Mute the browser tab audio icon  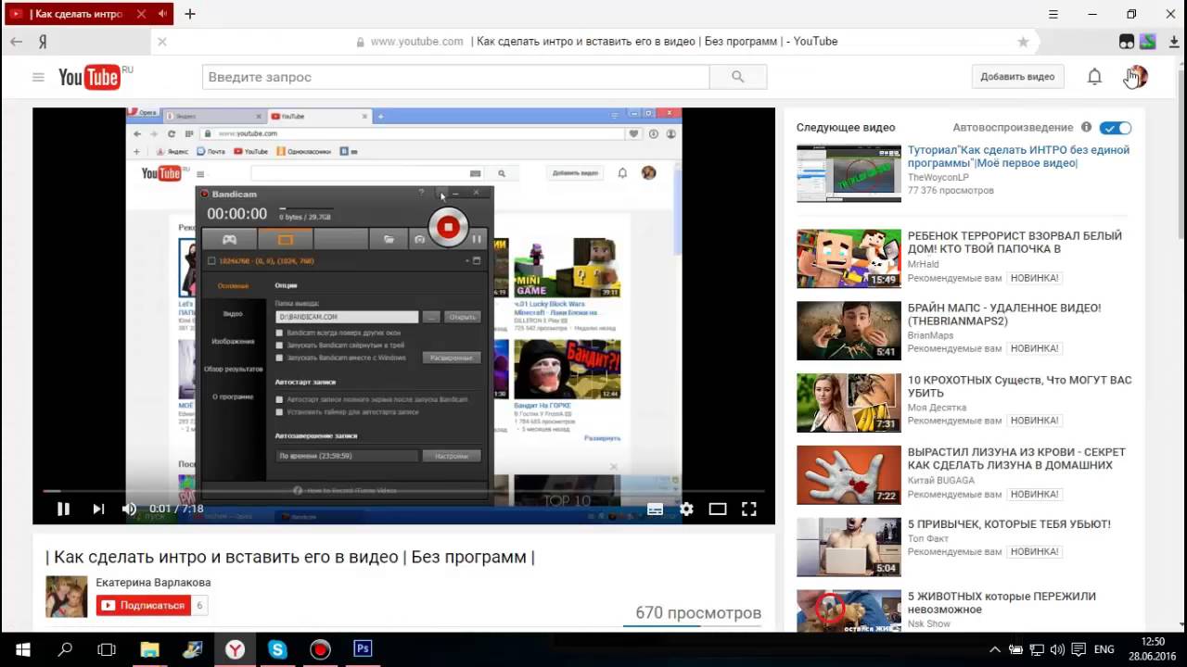tap(163, 14)
